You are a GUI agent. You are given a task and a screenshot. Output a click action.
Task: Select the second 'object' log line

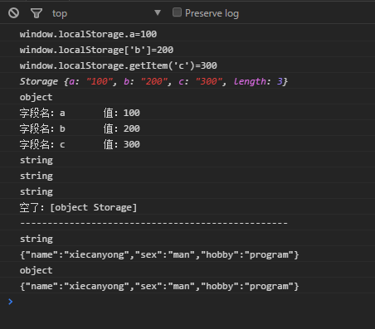click(x=36, y=270)
